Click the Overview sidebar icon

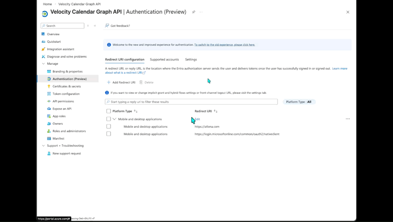[43, 34]
